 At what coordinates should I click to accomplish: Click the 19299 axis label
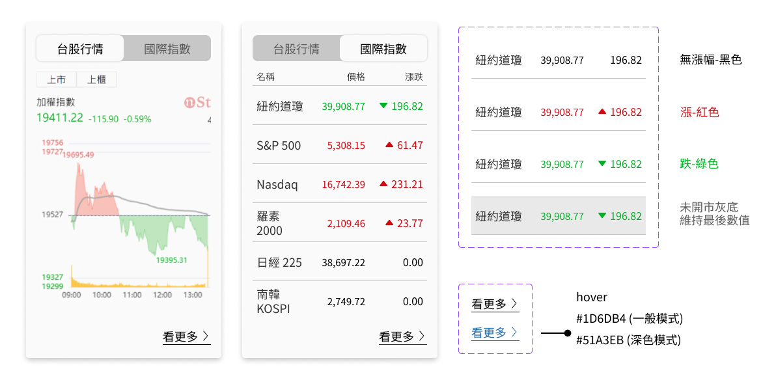(x=53, y=286)
